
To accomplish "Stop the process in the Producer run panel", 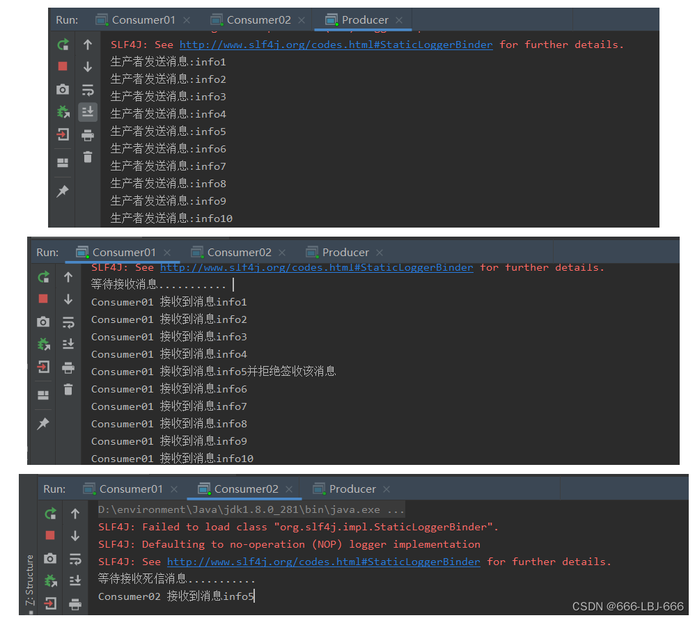I will tap(63, 66).
